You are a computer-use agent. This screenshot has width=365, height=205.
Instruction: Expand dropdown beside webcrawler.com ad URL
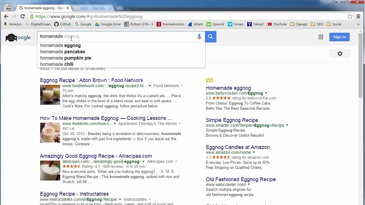point(249,185)
